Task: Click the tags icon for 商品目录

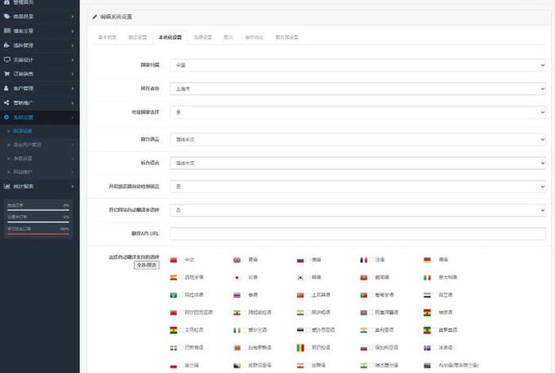Action: coord(6,17)
